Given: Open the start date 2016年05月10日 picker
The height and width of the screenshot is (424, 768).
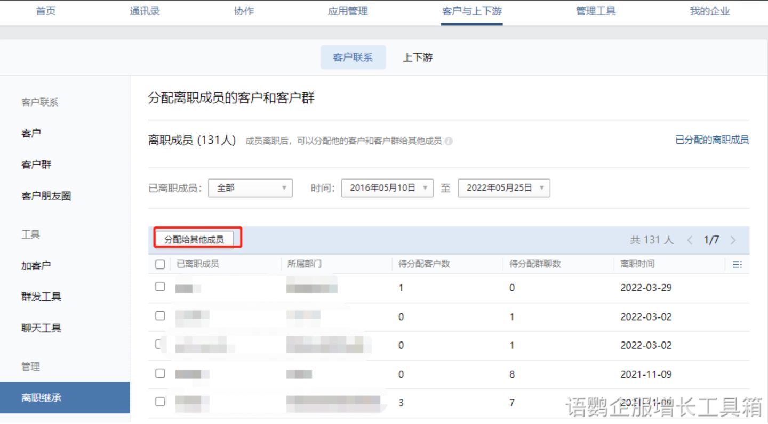Looking at the screenshot, I should (x=387, y=188).
